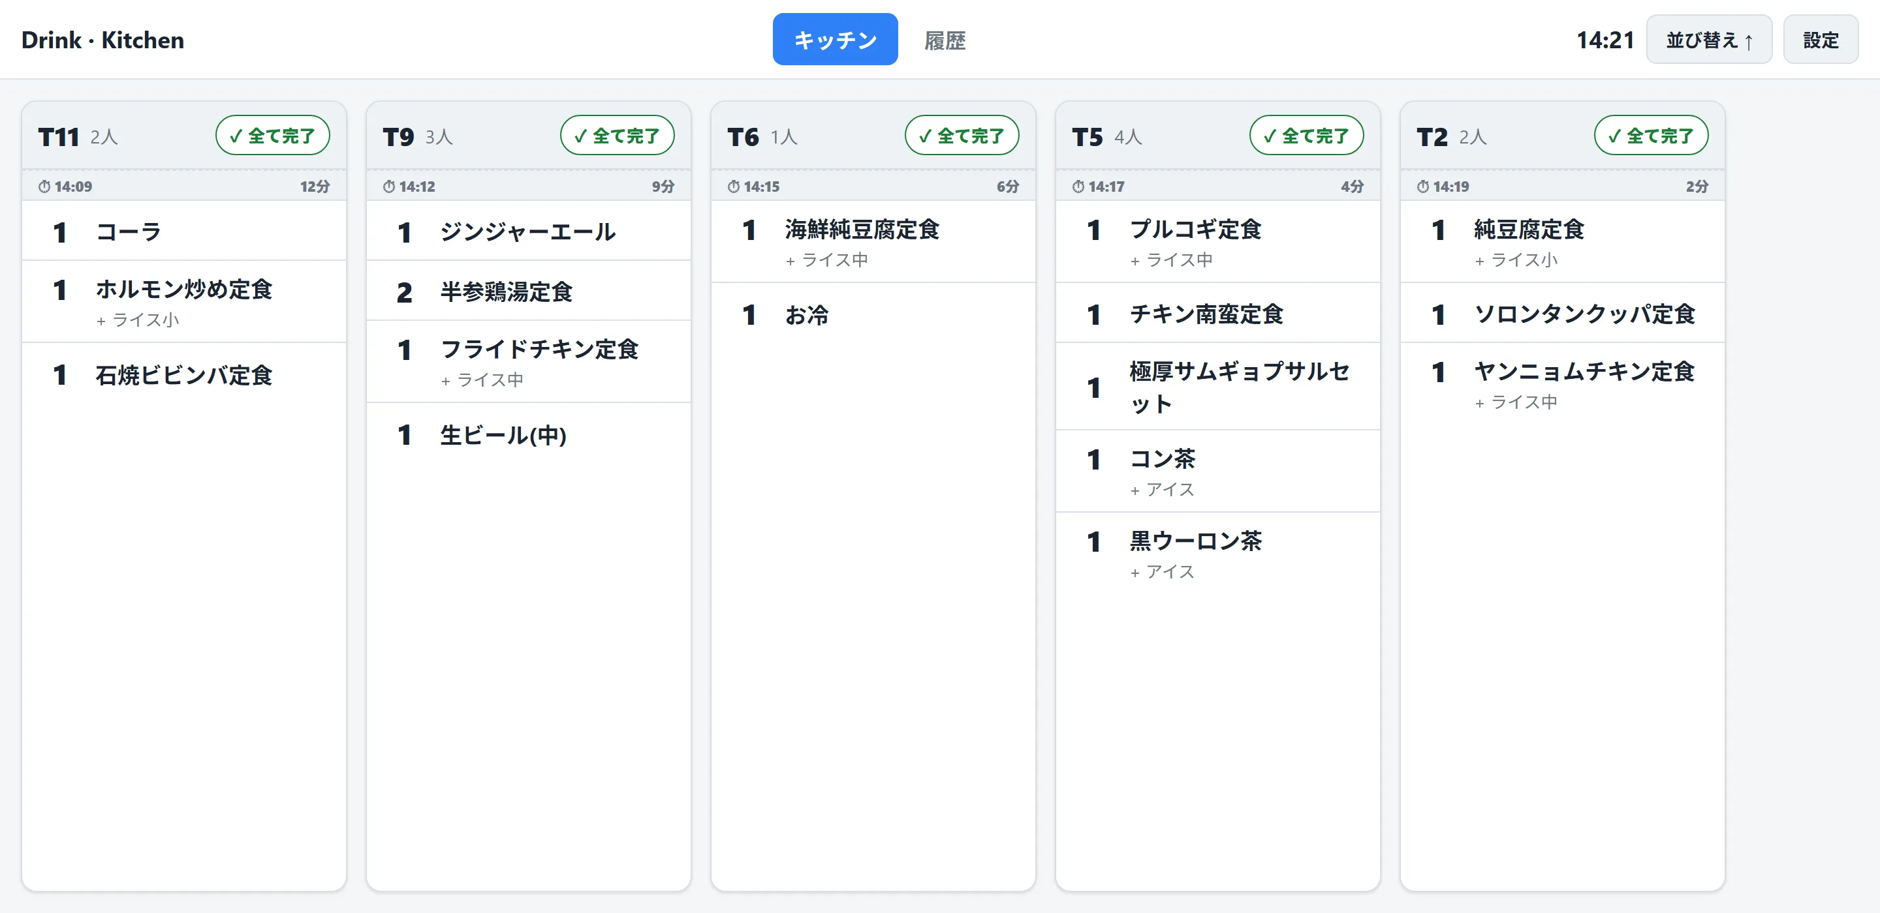
Task: Tap the ヤンニョムチキン定食 item
Action: 1563,383
